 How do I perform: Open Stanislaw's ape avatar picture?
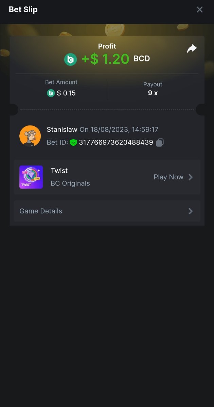(x=30, y=136)
